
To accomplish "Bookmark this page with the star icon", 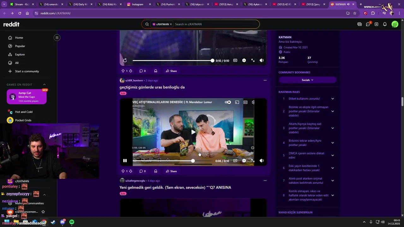I will point(355,13).
